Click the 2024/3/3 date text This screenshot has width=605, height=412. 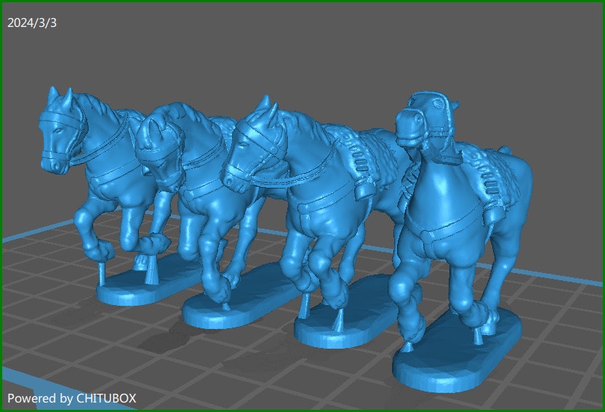(32, 23)
